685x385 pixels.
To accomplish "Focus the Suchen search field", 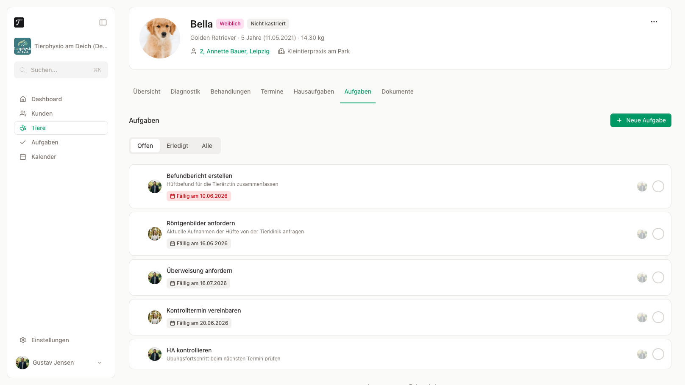I will tap(61, 70).
